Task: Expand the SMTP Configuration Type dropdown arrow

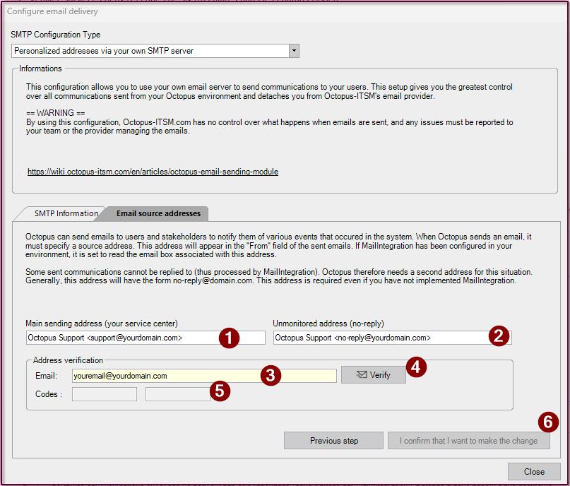Action: pyautogui.click(x=294, y=51)
